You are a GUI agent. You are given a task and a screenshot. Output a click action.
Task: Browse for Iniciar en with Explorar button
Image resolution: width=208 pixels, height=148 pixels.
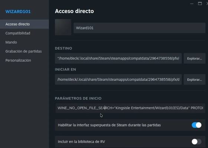click(195, 79)
